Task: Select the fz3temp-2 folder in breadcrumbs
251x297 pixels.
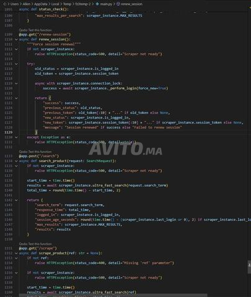Action: pyautogui.click(x=83, y=4)
